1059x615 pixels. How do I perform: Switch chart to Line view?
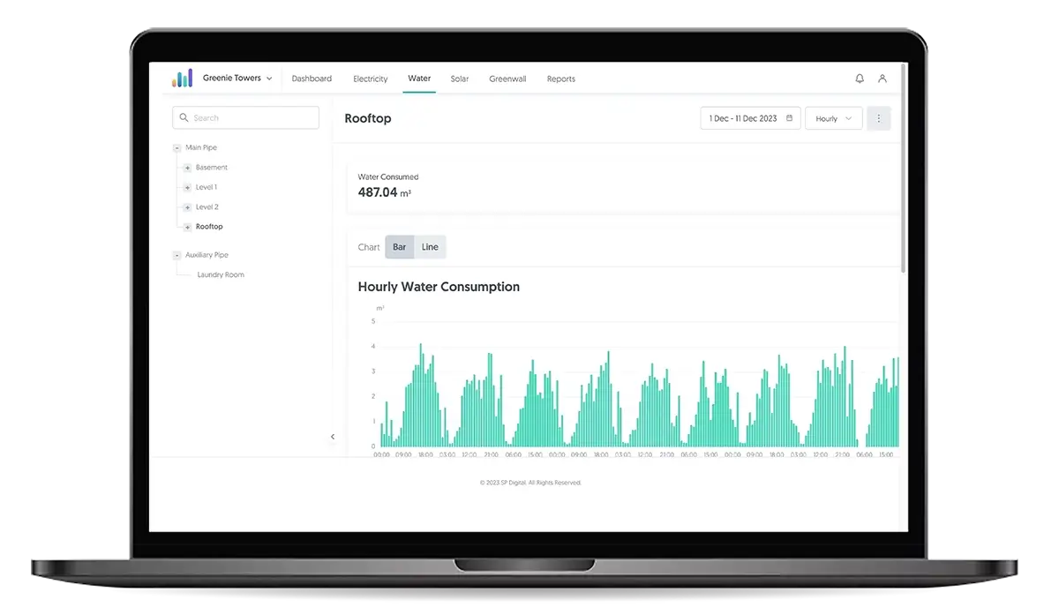[x=430, y=247]
